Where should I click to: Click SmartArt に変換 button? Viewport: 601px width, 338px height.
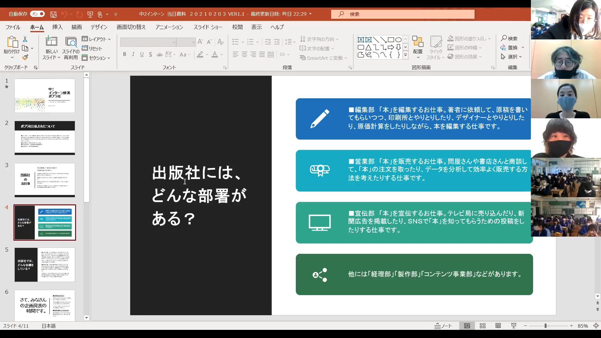[x=323, y=58]
